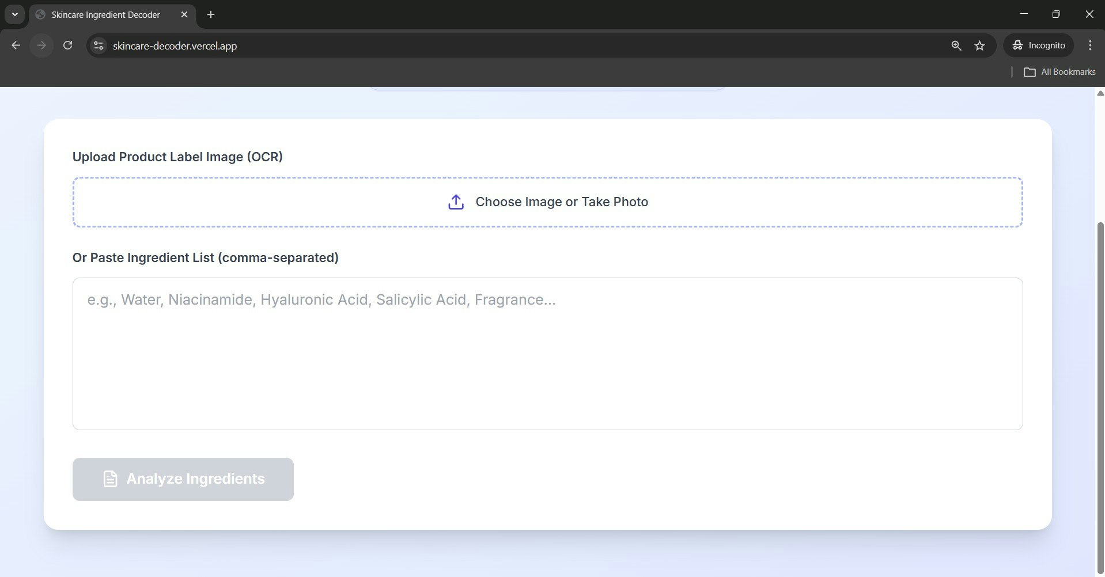This screenshot has width=1105, height=577.
Task: Minimize the Chrome window
Action: [x=1024, y=14]
